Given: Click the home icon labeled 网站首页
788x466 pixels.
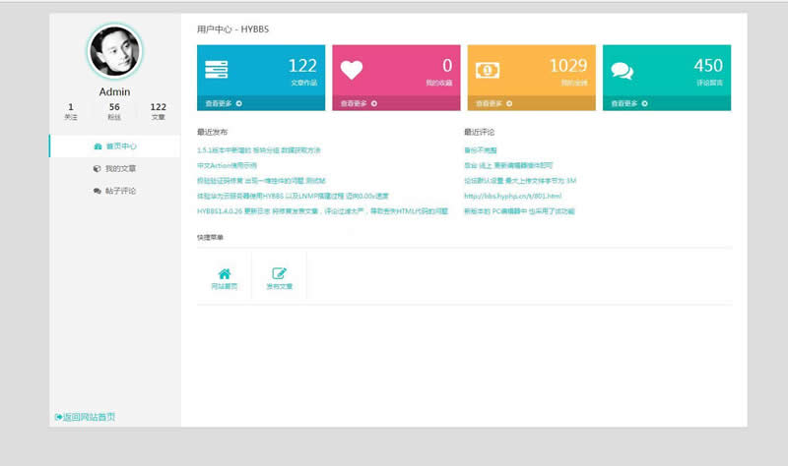Looking at the screenshot, I should (224, 276).
